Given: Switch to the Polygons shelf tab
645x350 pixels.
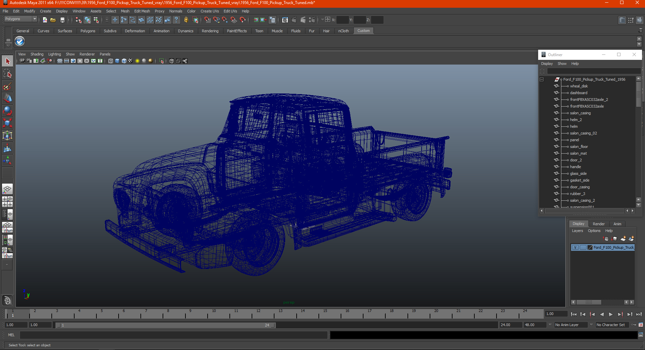Looking at the screenshot, I should tap(88, 31).
